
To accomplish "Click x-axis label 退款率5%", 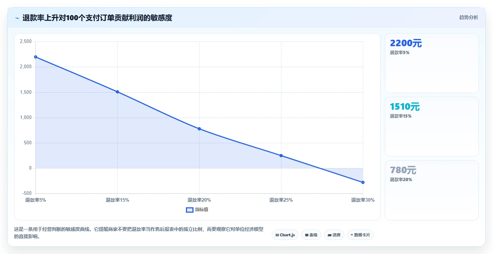I will click(x=35, y=200).
